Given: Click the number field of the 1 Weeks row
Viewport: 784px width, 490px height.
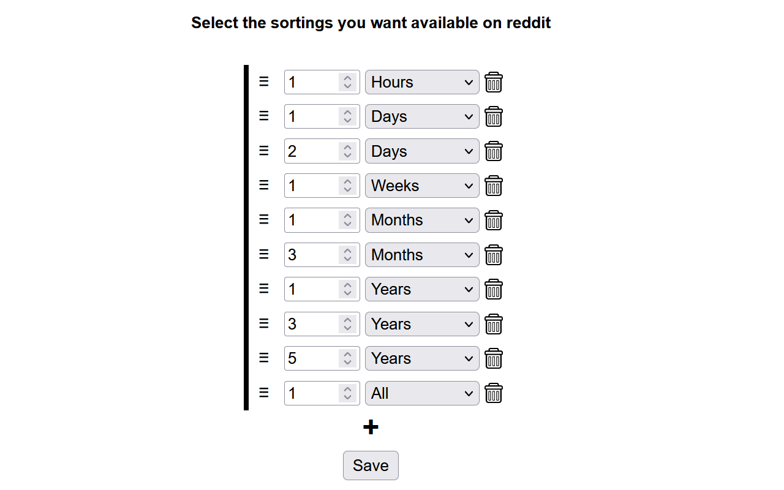Looking at the screenshot, I should [322, 186].
